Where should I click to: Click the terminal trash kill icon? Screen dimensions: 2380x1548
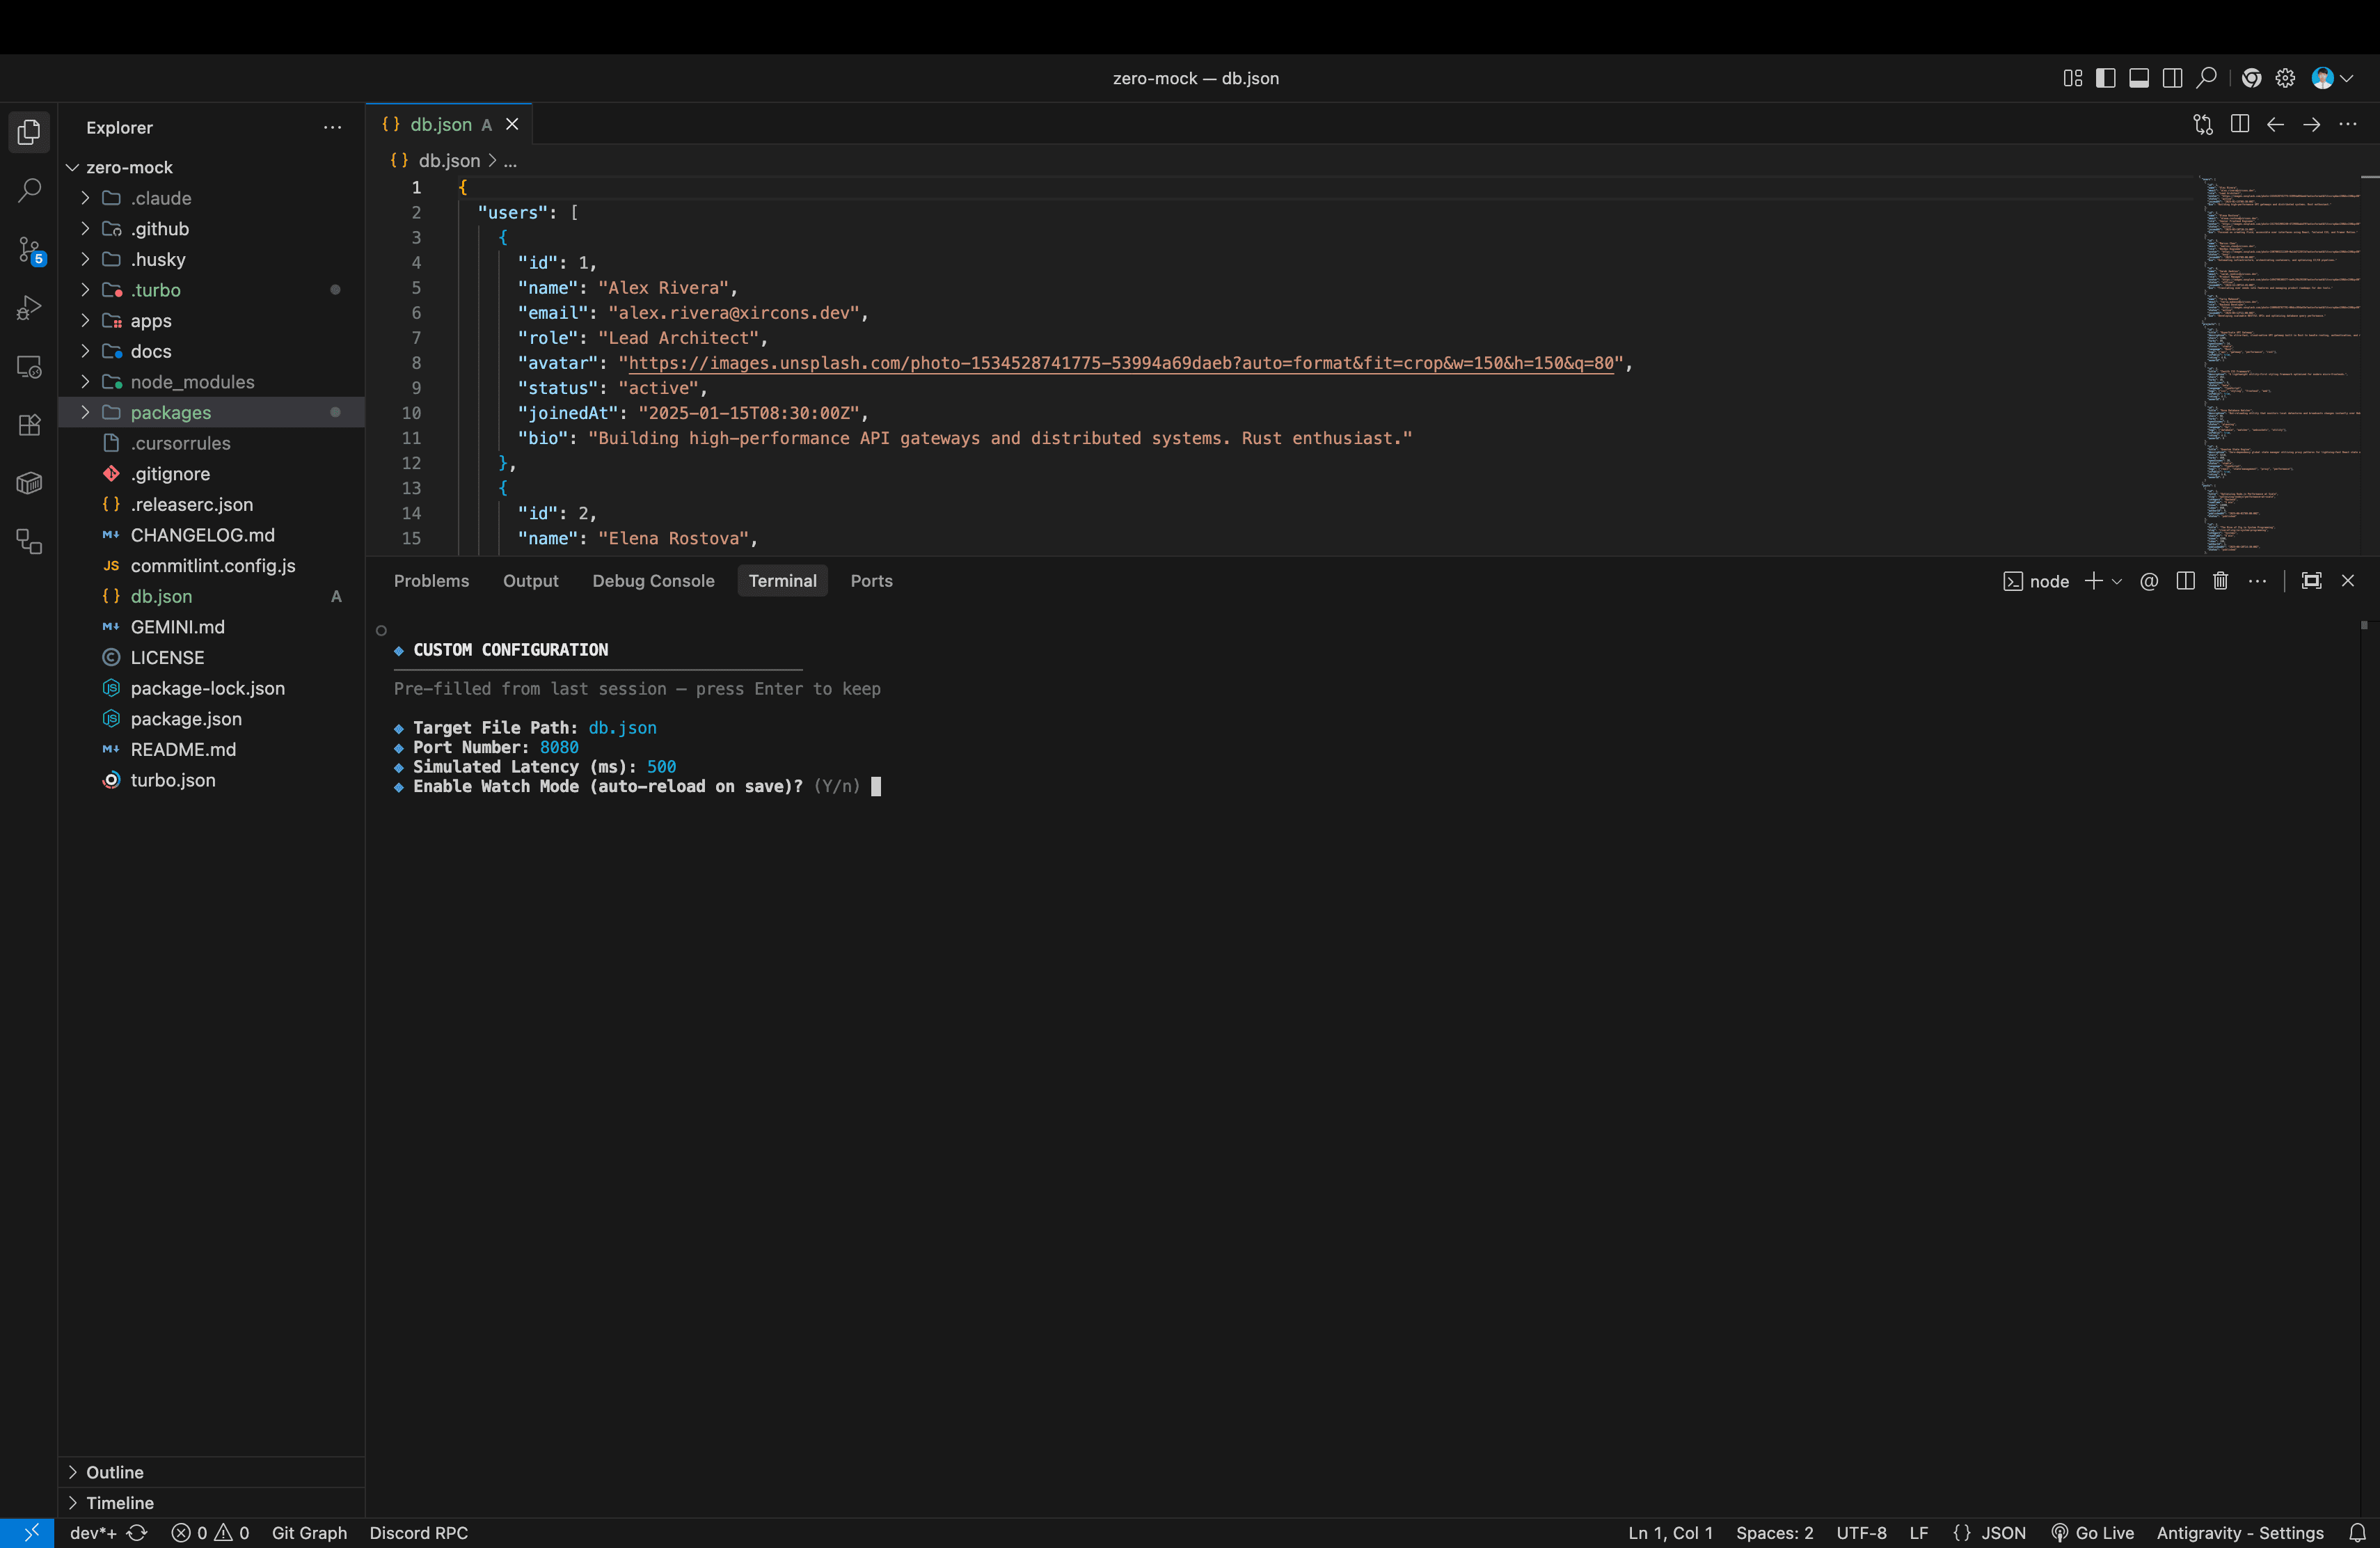pos(2220,581)
